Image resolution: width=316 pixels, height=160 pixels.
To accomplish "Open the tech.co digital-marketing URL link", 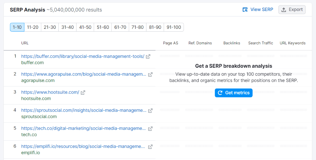I will pos(84,128).
